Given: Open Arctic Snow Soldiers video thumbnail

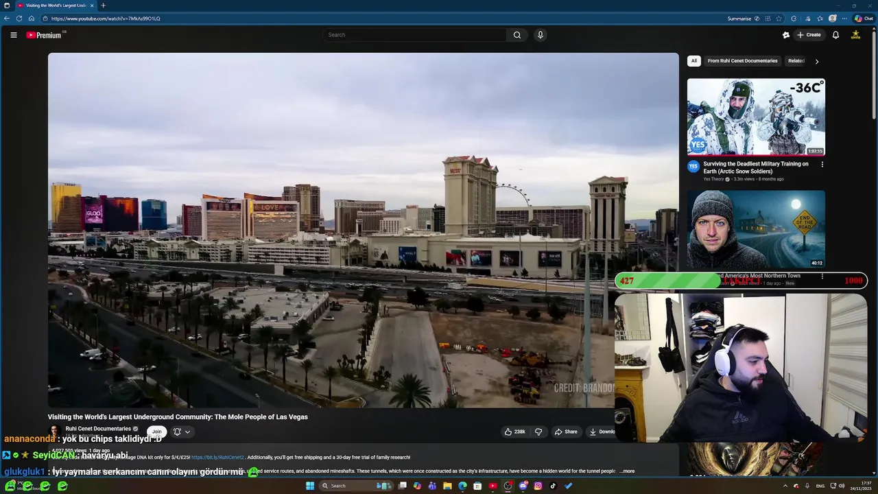Looking at the screenshot, I should (x=756, y=117).
